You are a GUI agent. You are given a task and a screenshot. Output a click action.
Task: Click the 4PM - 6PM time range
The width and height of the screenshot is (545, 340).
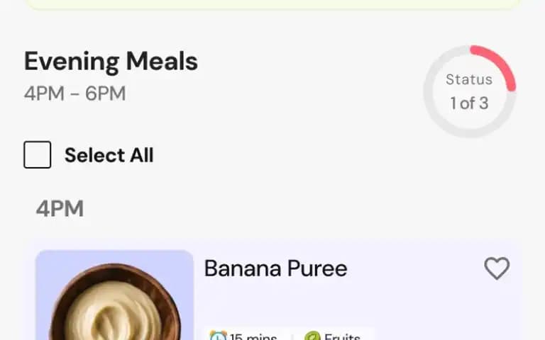click(x=75, y=93)
